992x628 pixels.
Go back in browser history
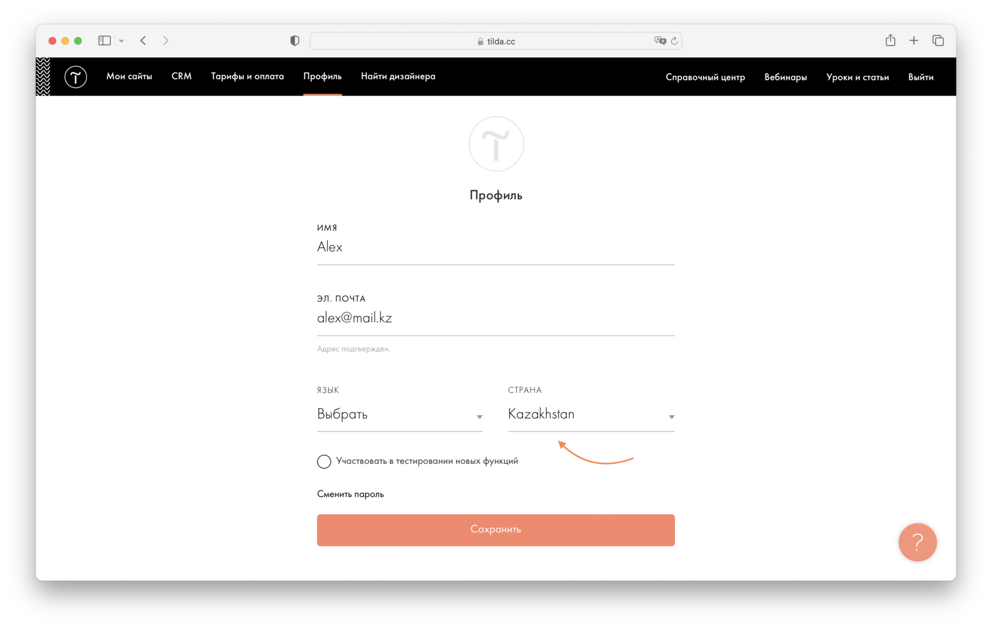point(143,41)
